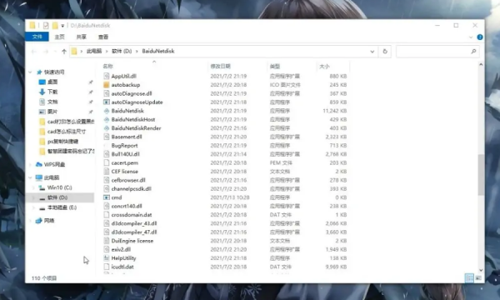Select 文档 in the navigation pane

[x=52, y=102]
